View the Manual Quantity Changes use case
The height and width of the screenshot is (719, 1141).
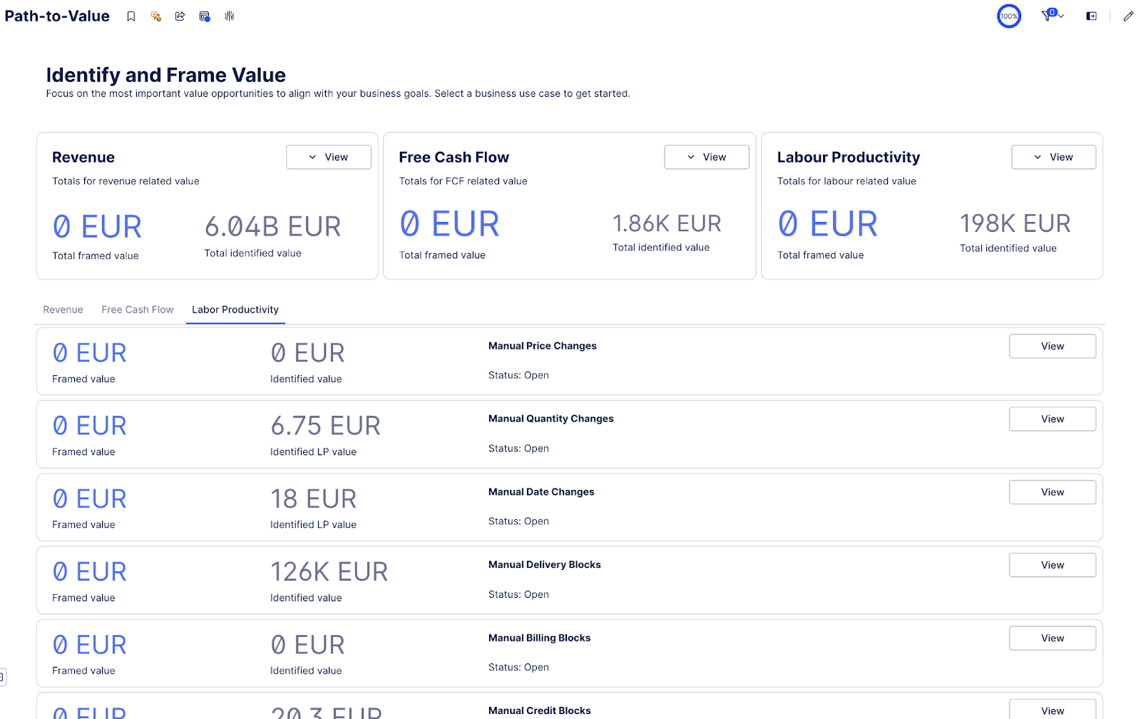coord(1052,419)
